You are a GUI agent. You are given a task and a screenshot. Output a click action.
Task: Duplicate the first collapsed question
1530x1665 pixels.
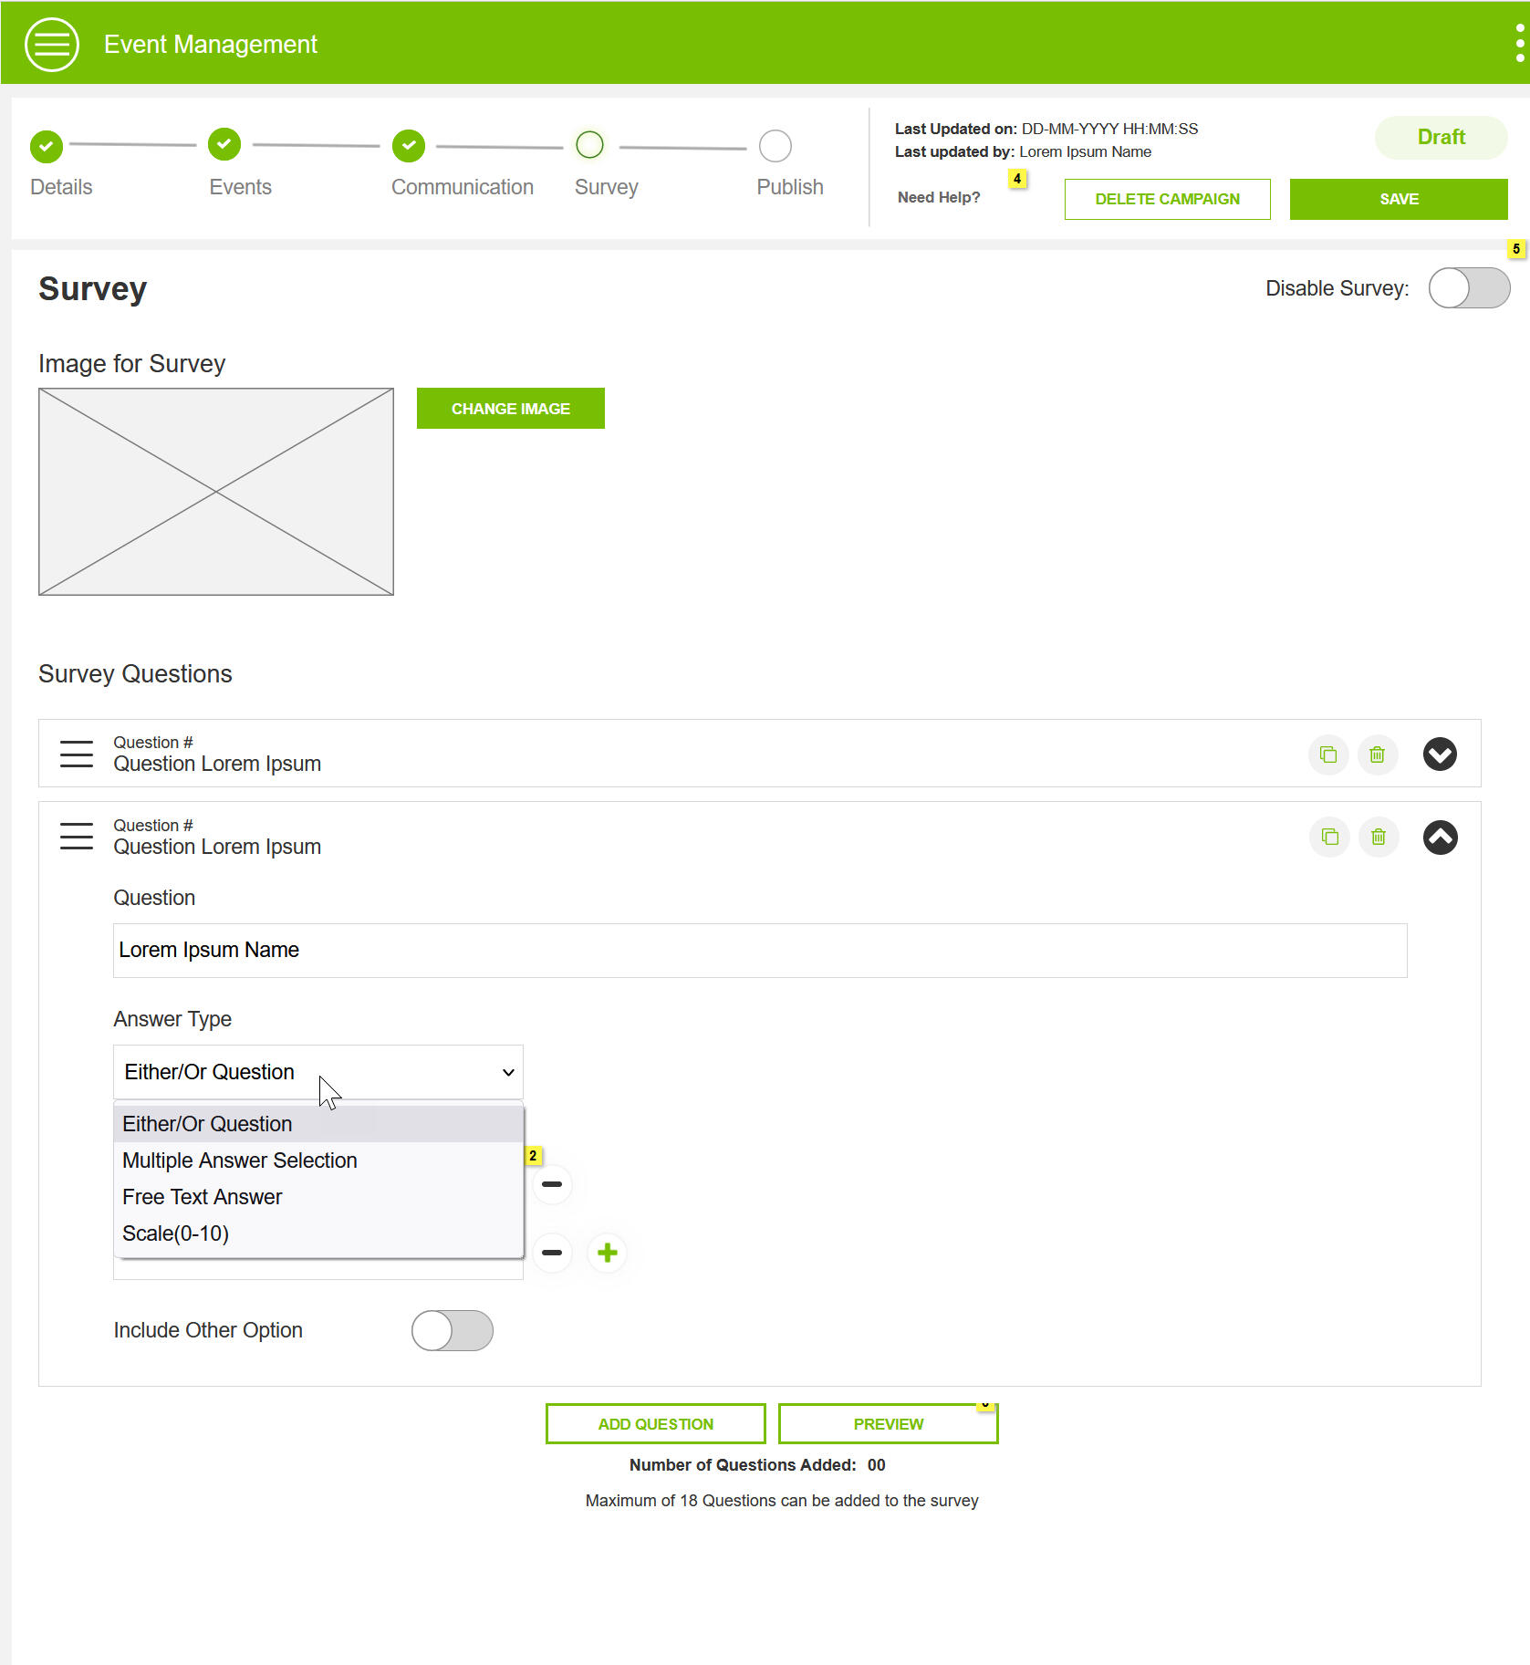coord(1328,754)
